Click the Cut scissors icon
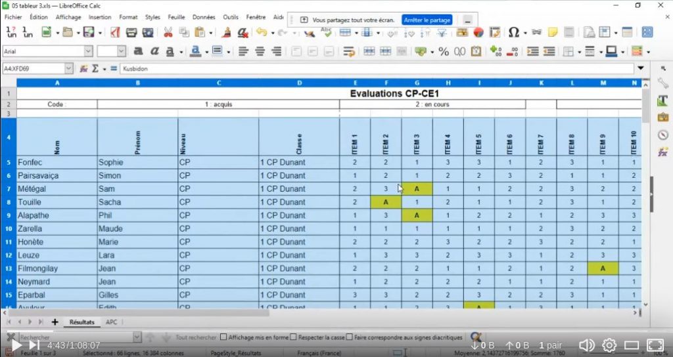This screenshot has height=357, width=673. click(x=168, y=33)
